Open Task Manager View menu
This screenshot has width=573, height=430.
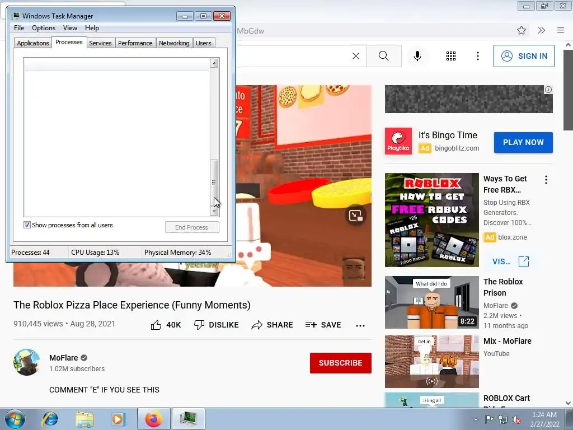pos(70,28)
